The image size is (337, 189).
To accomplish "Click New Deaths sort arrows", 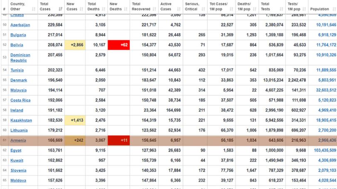I will (126, 9).
